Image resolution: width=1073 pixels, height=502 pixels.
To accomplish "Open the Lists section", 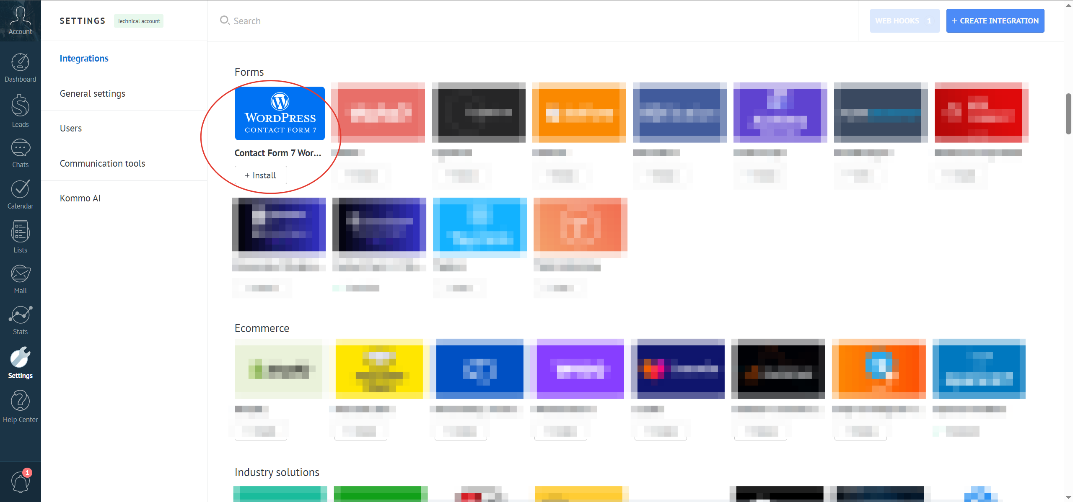I will click(x=20, y=237).
